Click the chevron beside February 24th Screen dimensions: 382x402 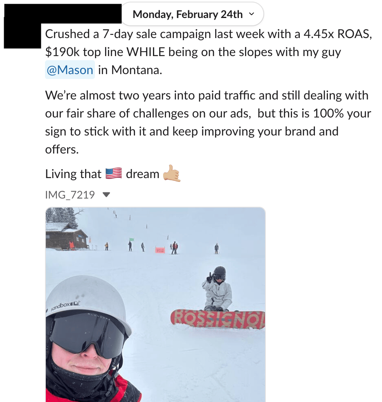(x=252, y=14)
